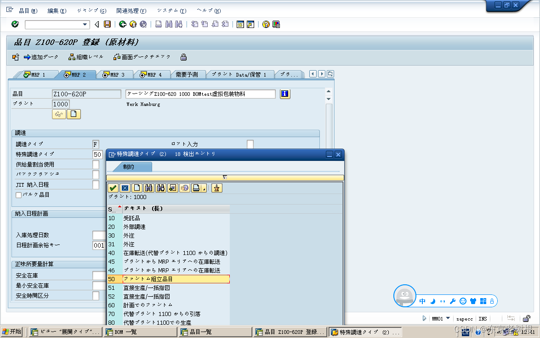Open the command field dropdown arrow

tap(85, 24)
